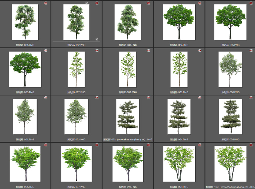This screenshot has width=255, height=189.
Task: Select the 094.PNG pine tree thumbnail
Action: [179, 116]
